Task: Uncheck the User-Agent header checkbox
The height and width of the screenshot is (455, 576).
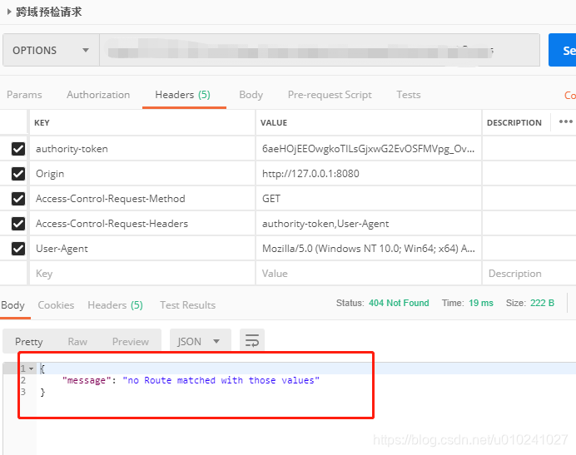Action: coord(18,249)
